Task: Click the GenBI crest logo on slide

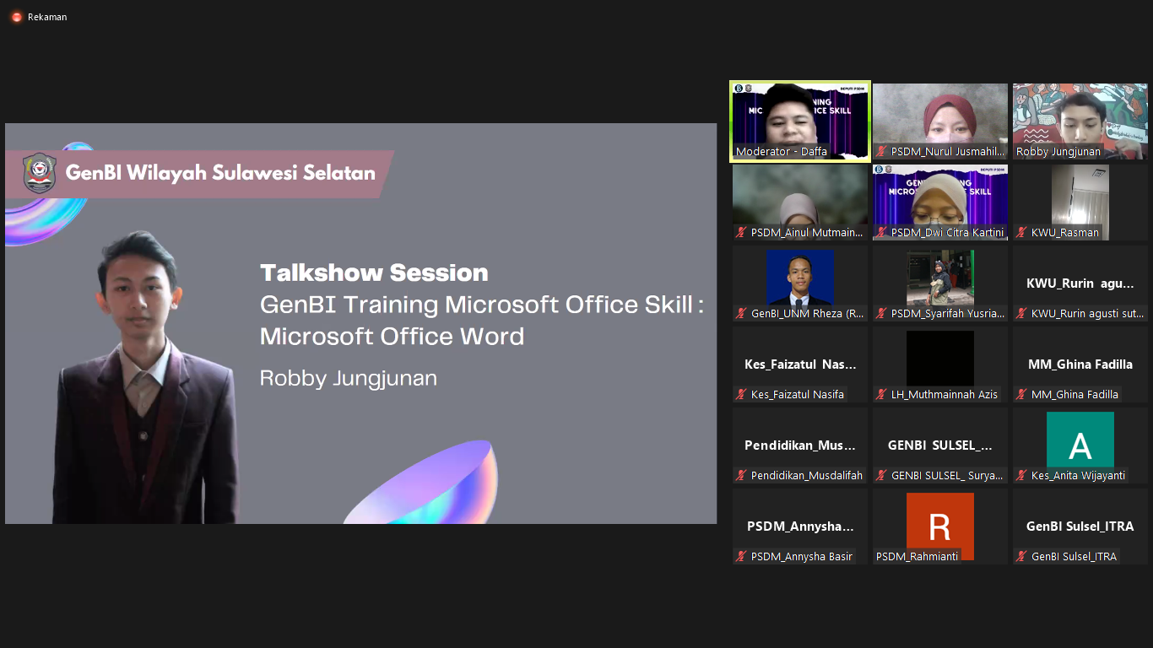Action: pyautogui.click(x=39, y=173)
